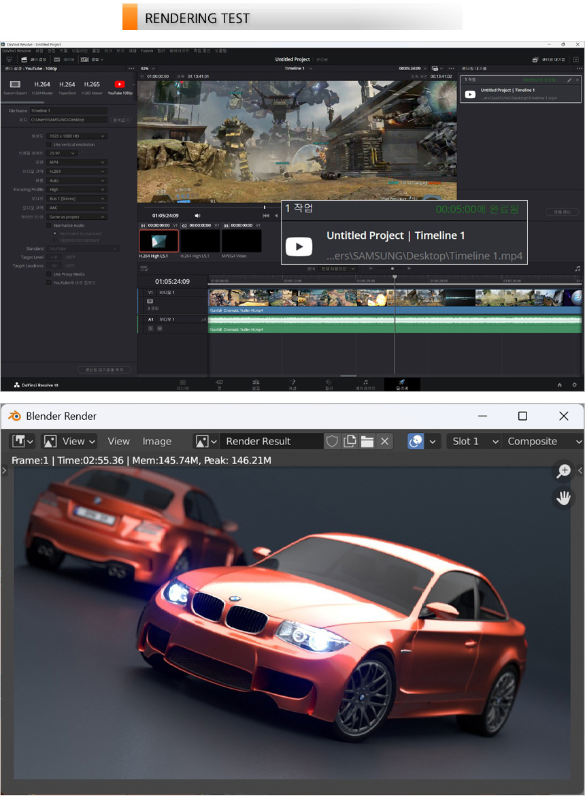Expand the Slot 1 dropdown in Blender

coord(473,442)
